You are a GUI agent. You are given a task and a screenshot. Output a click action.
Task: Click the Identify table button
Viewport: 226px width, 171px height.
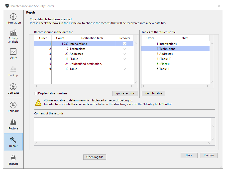click(153, 93)
